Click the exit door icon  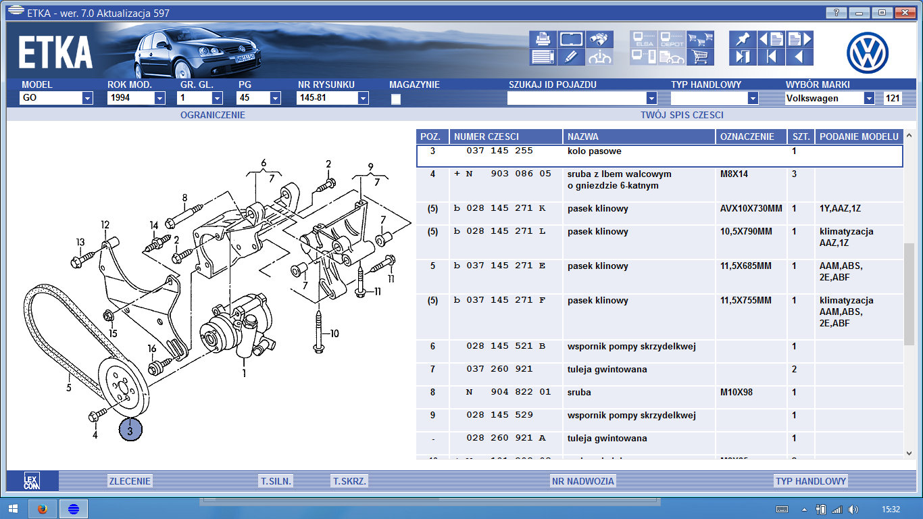point(743,57)
